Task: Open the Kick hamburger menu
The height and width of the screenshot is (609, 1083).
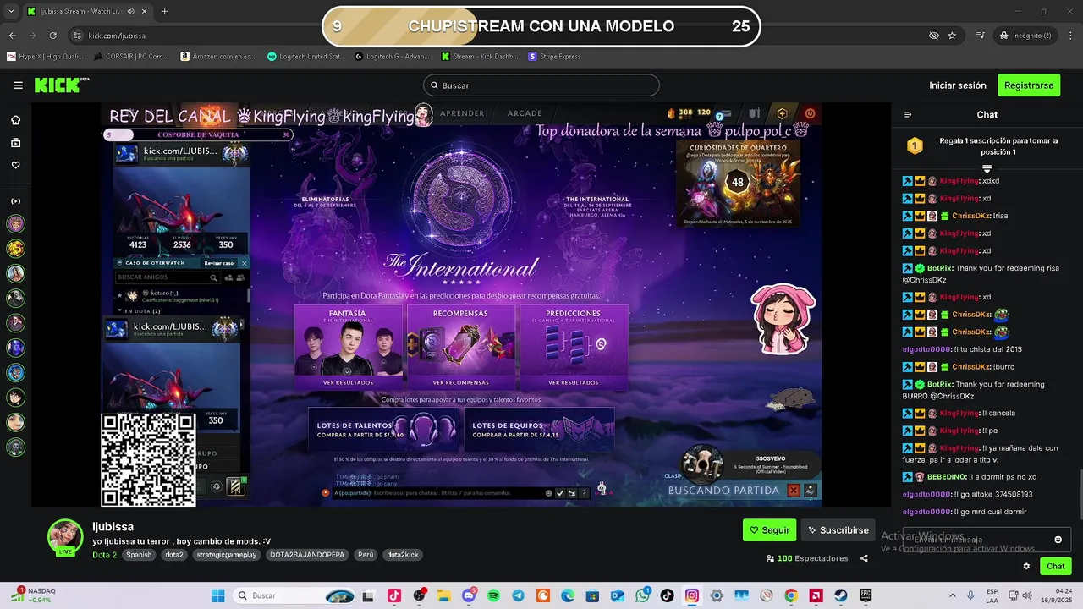Action: coord(18,85)
